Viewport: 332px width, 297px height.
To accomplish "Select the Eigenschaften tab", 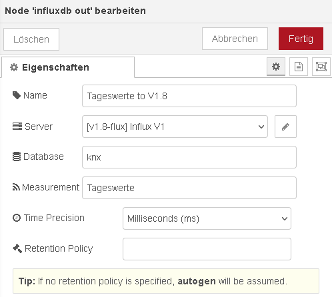I will pos(68,67).
